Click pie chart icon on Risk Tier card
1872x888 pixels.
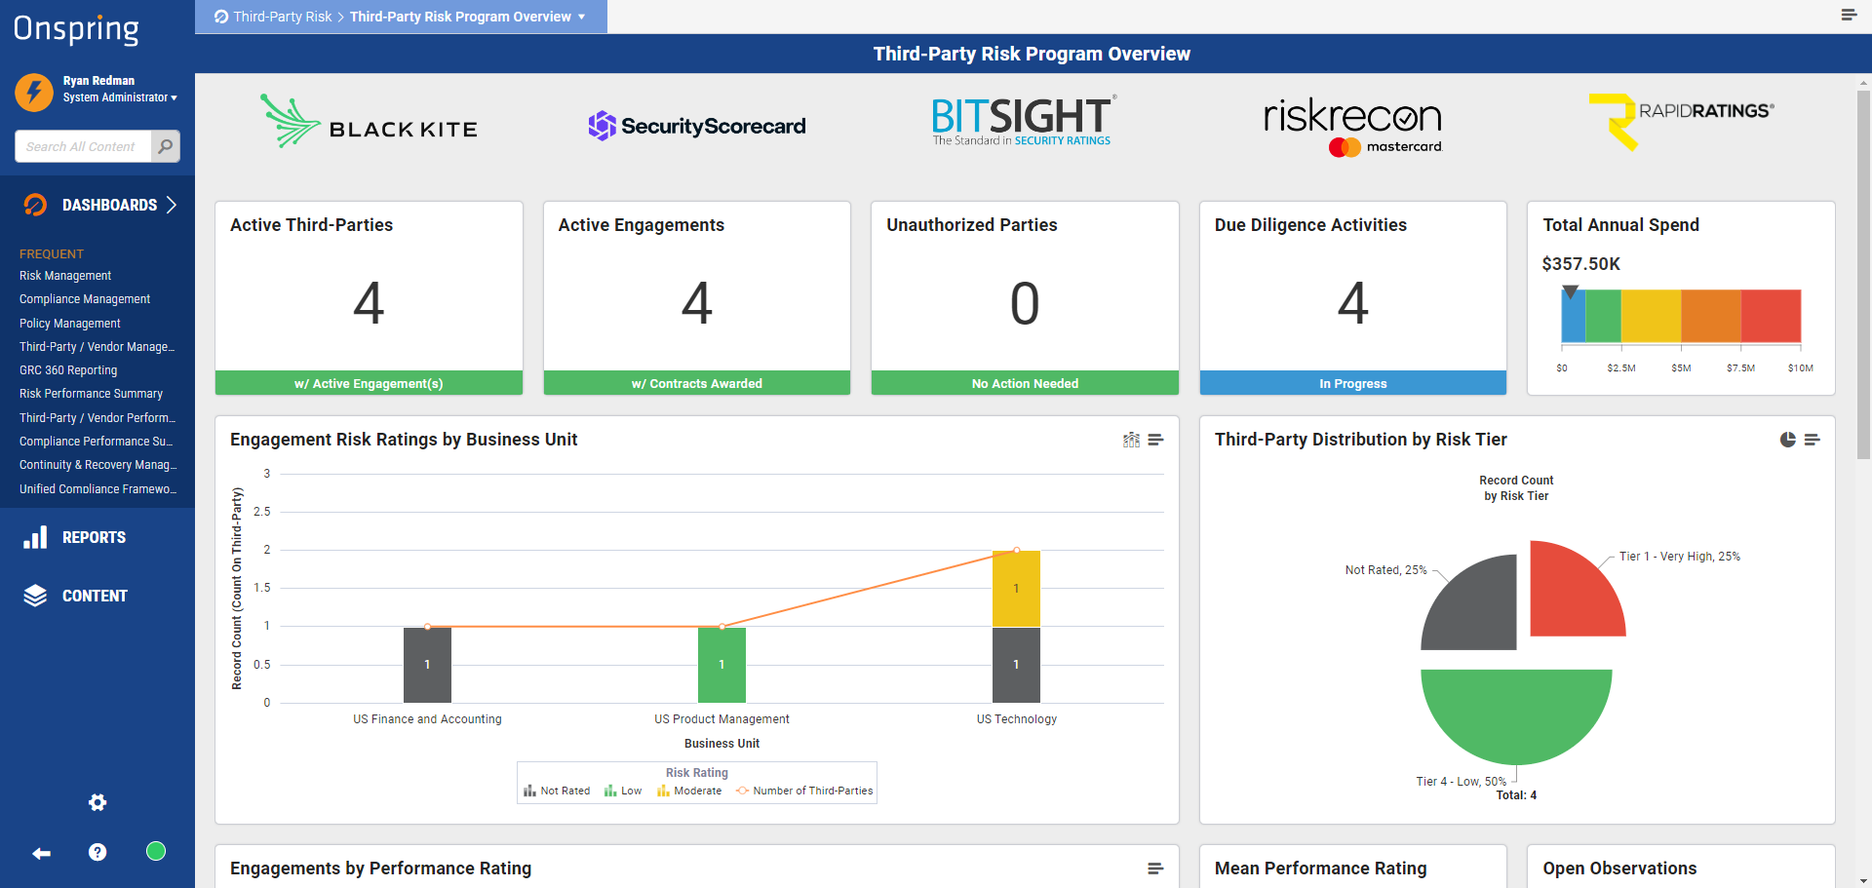tap(1787, 440)
